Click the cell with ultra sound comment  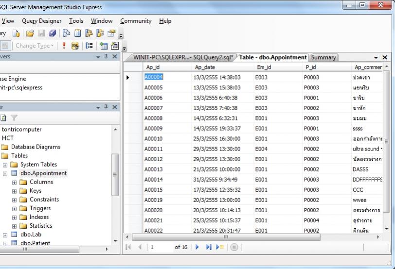367,149
